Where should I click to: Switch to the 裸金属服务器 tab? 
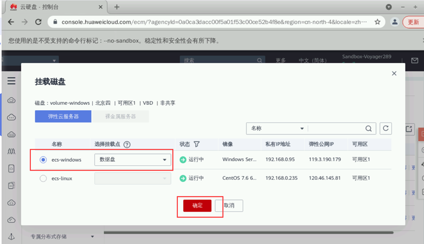pyautogui.click(x=120, y=117)
